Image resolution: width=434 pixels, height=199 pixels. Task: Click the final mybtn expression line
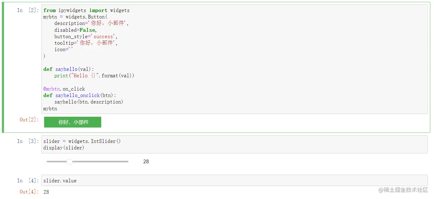point(50,108)
